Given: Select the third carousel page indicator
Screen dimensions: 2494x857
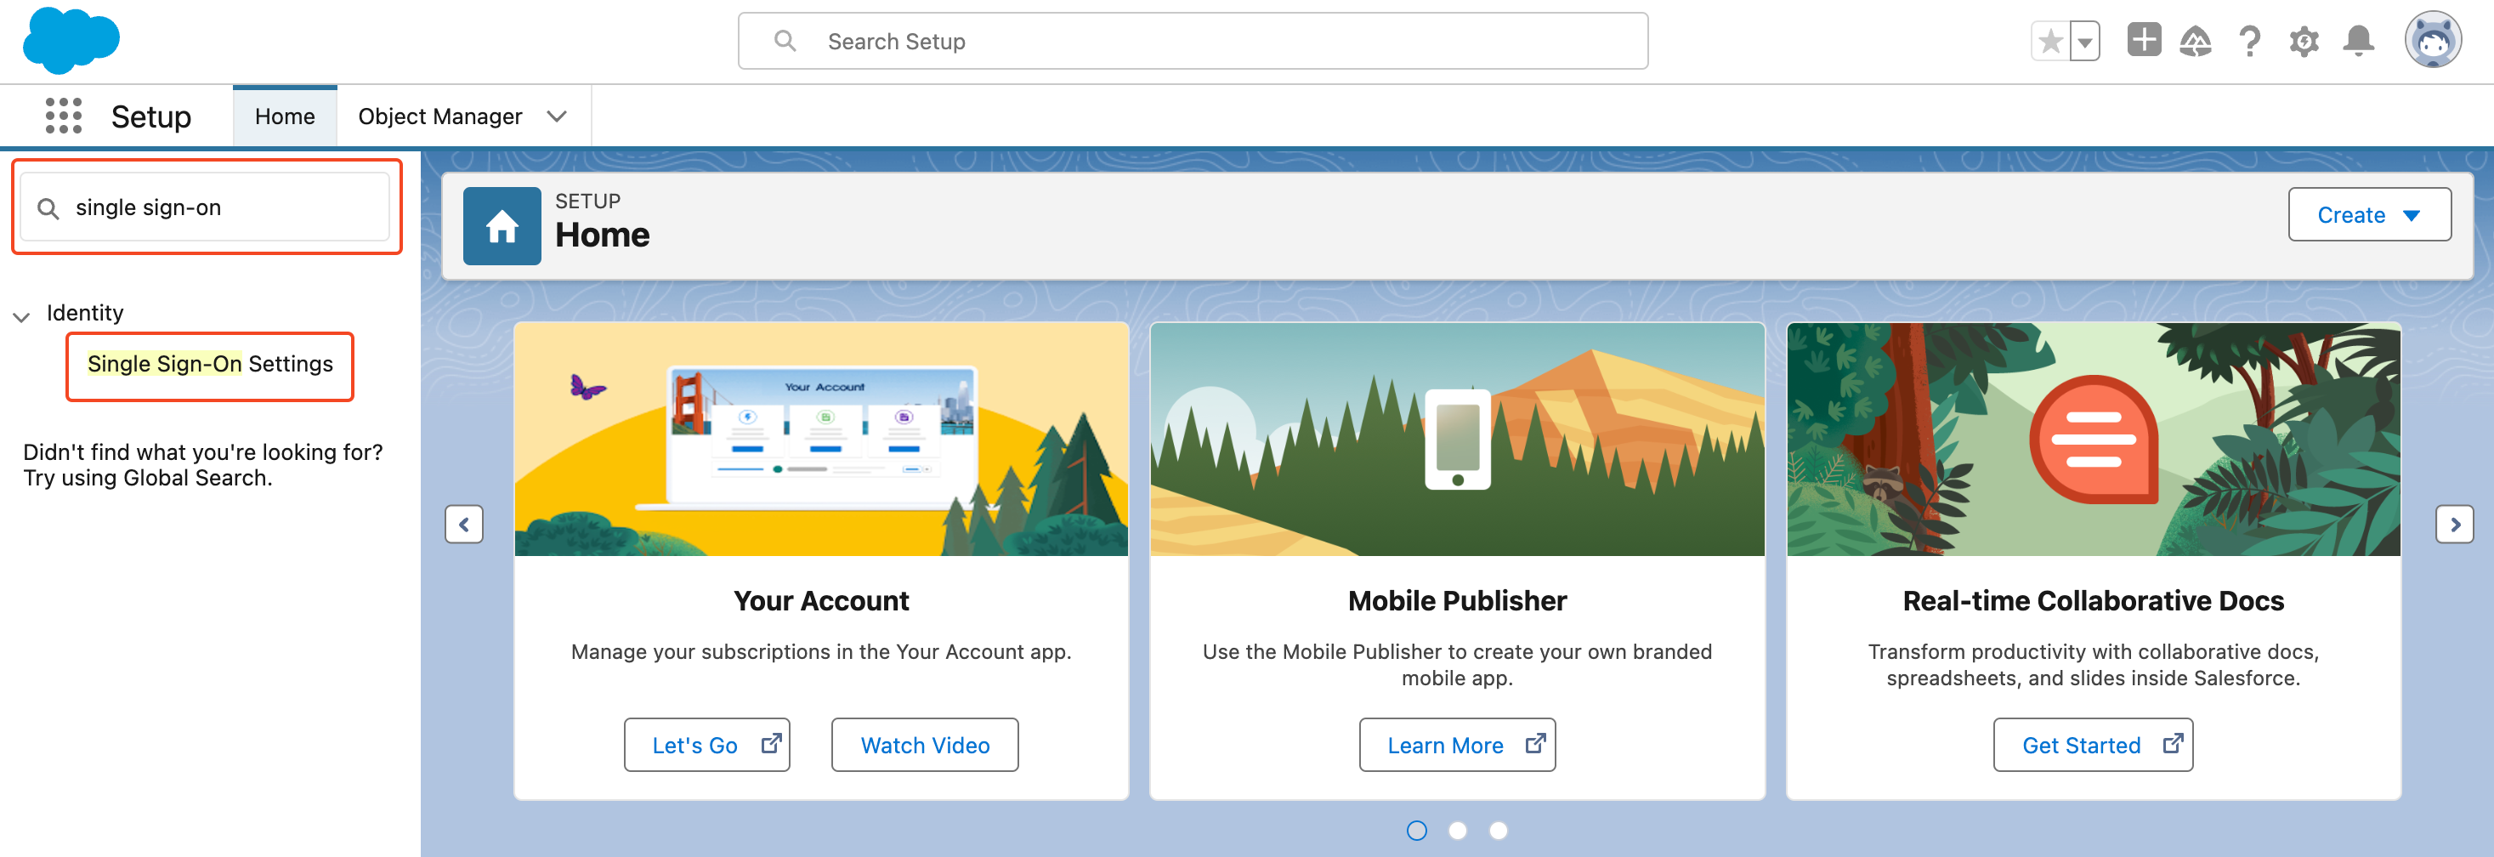Looking at the screenshot, I should point(1498,830).
